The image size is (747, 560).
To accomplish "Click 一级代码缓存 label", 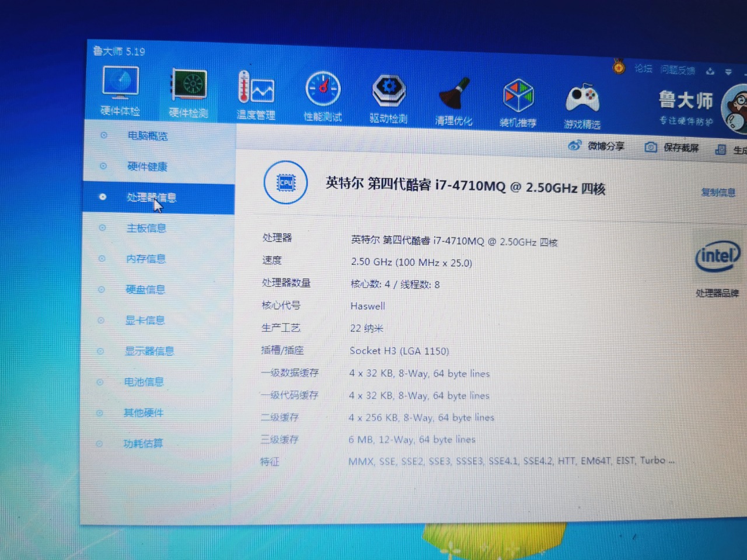I will click(x=289, y=395).
